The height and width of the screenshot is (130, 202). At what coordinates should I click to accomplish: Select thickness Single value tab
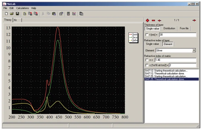(x=152, y=28)
